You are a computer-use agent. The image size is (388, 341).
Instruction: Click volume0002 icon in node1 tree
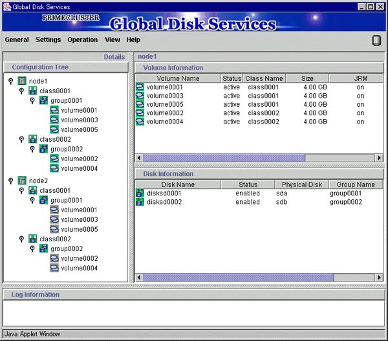[x=54, y=159]
